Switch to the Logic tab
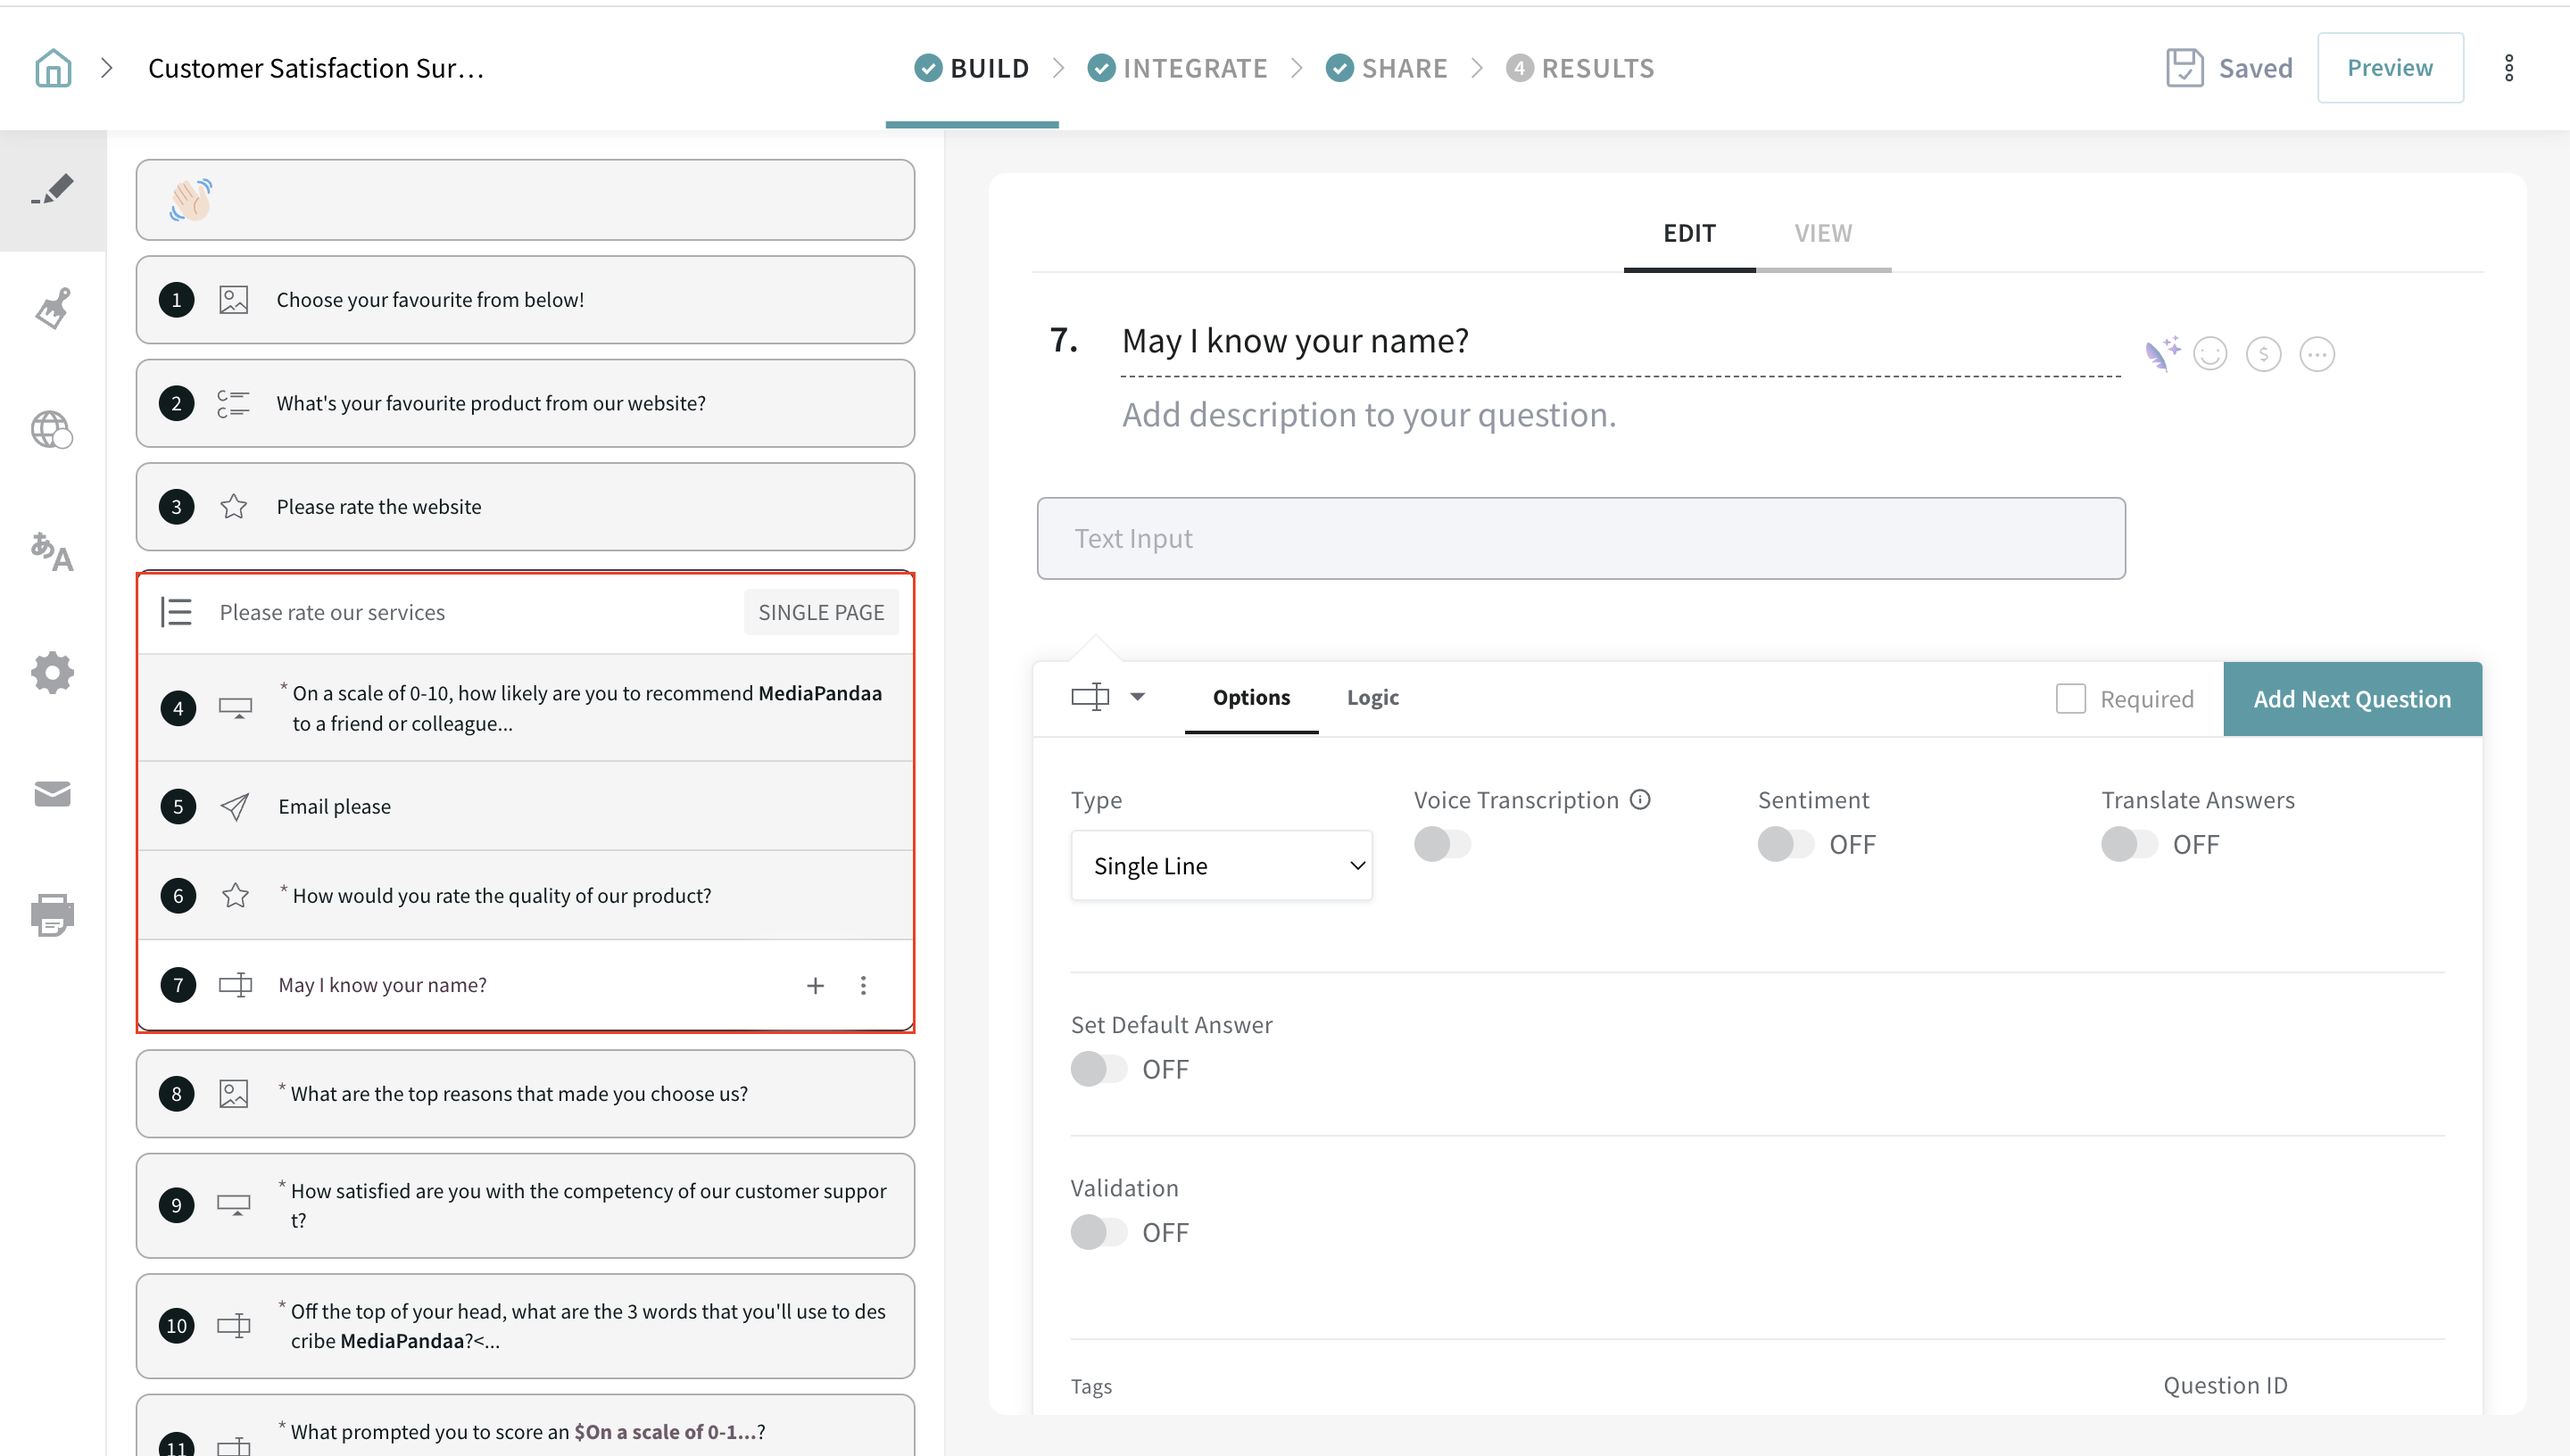Viewport: 2570px width, 1456px height. 1372,697
